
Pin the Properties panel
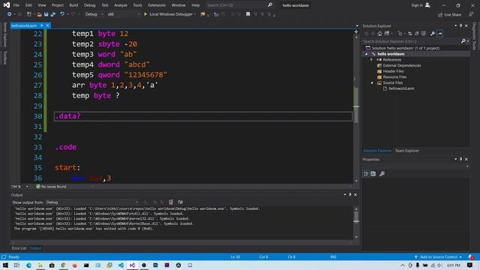(460, 159)
